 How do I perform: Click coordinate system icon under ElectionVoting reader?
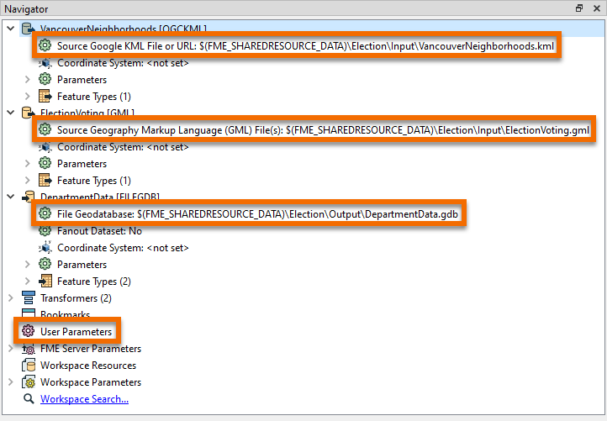45,147
